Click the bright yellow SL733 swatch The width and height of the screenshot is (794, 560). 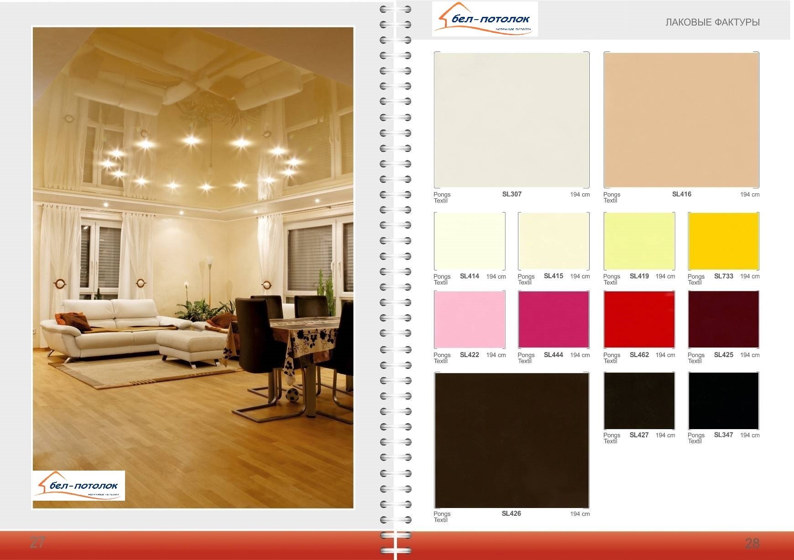pos(723,241)
